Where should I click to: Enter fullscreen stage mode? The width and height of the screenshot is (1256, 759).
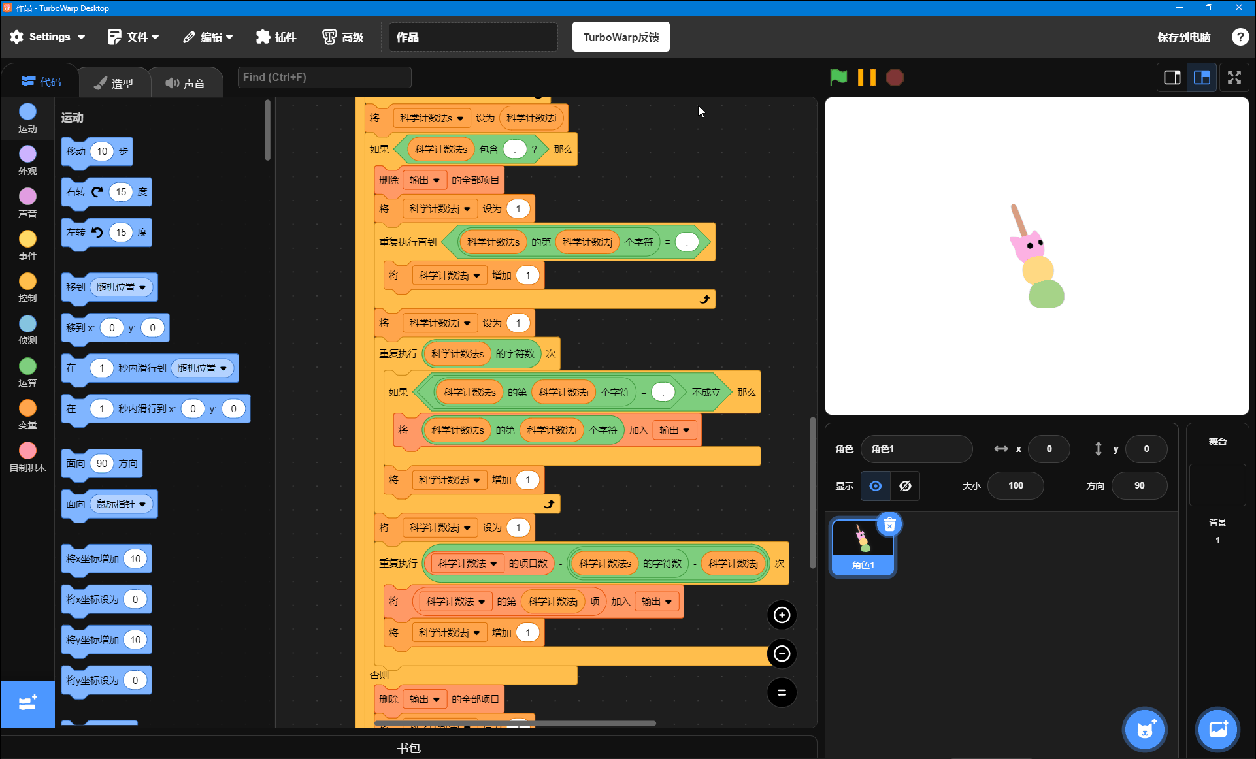click(1234, 78)
